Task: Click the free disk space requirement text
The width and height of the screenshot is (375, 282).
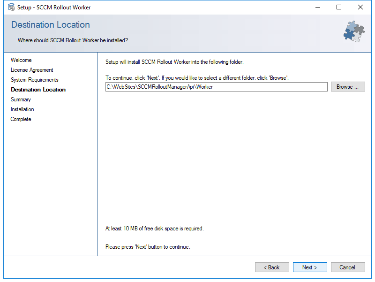Action: pos(155,229)
